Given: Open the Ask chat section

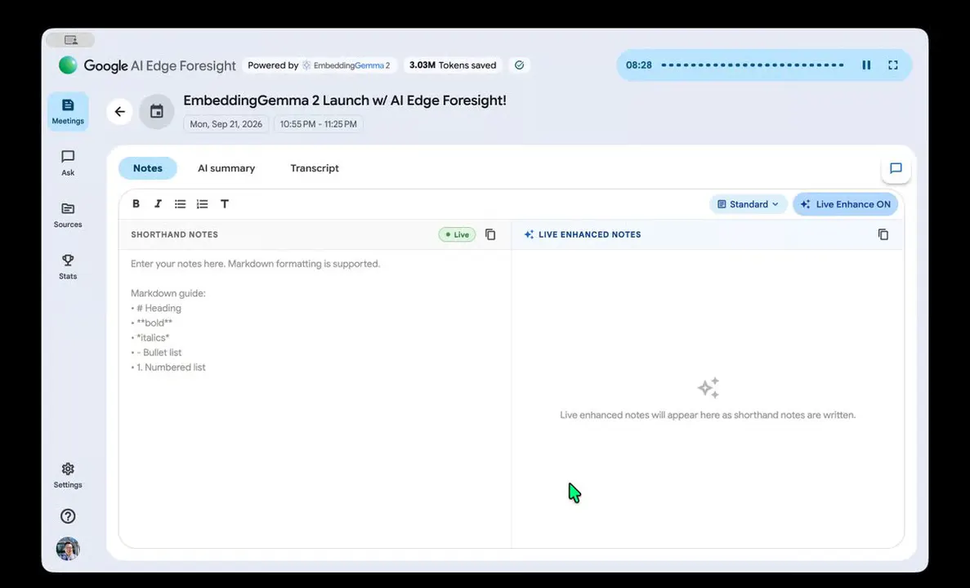Looking at the screenshot, I should pyautogui.click(x=68, y=163).
